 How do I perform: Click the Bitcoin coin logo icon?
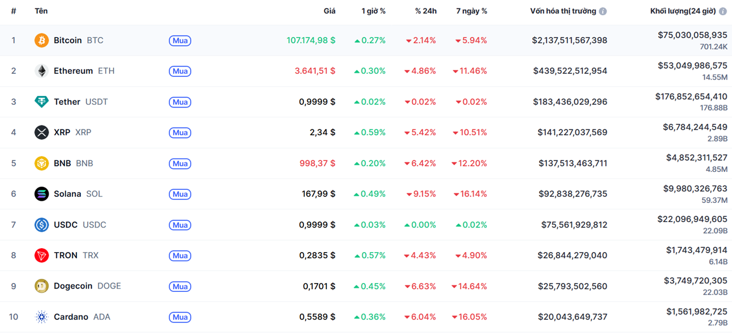pyautogui.click(x=41, y=40)
